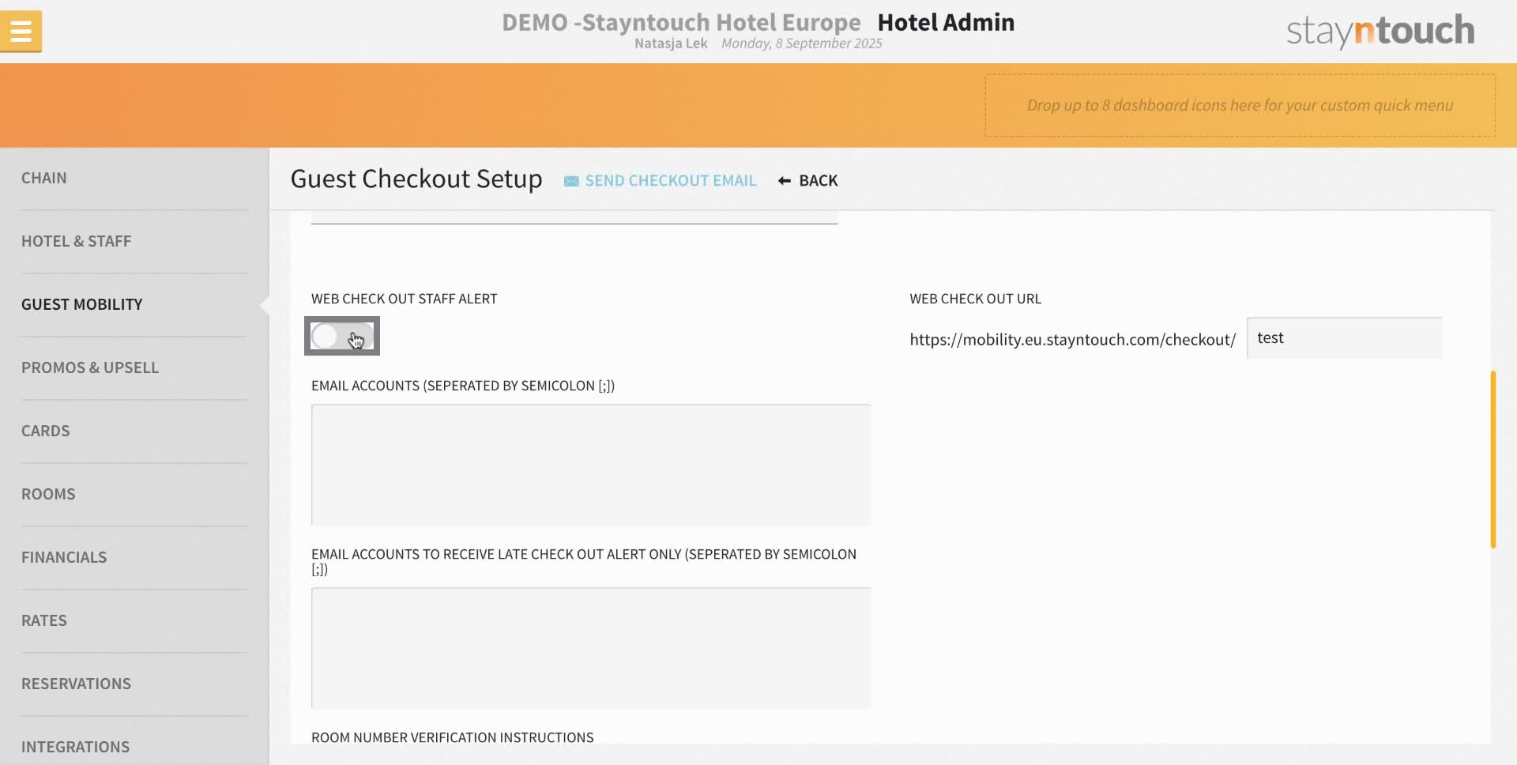
Task: Open the CHAIN section in the sidebar
Action: tap(44, 178)
